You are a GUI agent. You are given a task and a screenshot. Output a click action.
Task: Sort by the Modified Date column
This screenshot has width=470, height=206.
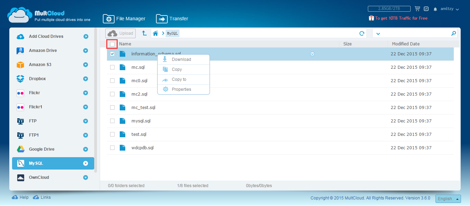[406, 44]
